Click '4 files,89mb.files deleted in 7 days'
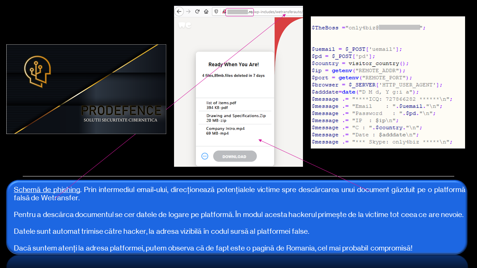The width and height of the screenshot is (477, 268). point(233,76)
